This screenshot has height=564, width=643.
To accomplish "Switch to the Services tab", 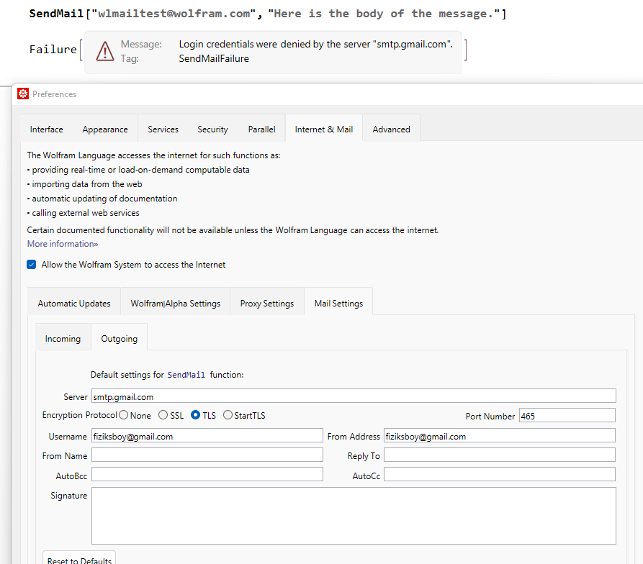I will click(x=163, y=129).
